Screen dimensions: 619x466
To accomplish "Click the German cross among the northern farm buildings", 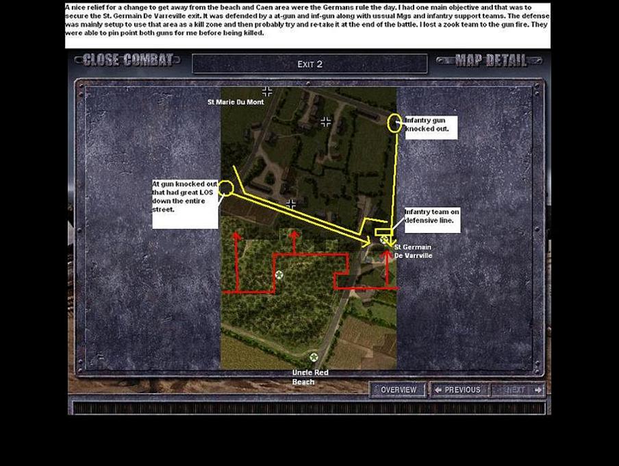I will 326,122.
